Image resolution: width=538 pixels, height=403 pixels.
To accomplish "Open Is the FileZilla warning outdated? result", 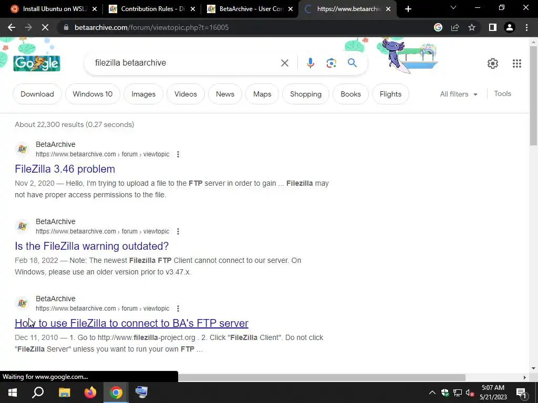I will point(91,246).
